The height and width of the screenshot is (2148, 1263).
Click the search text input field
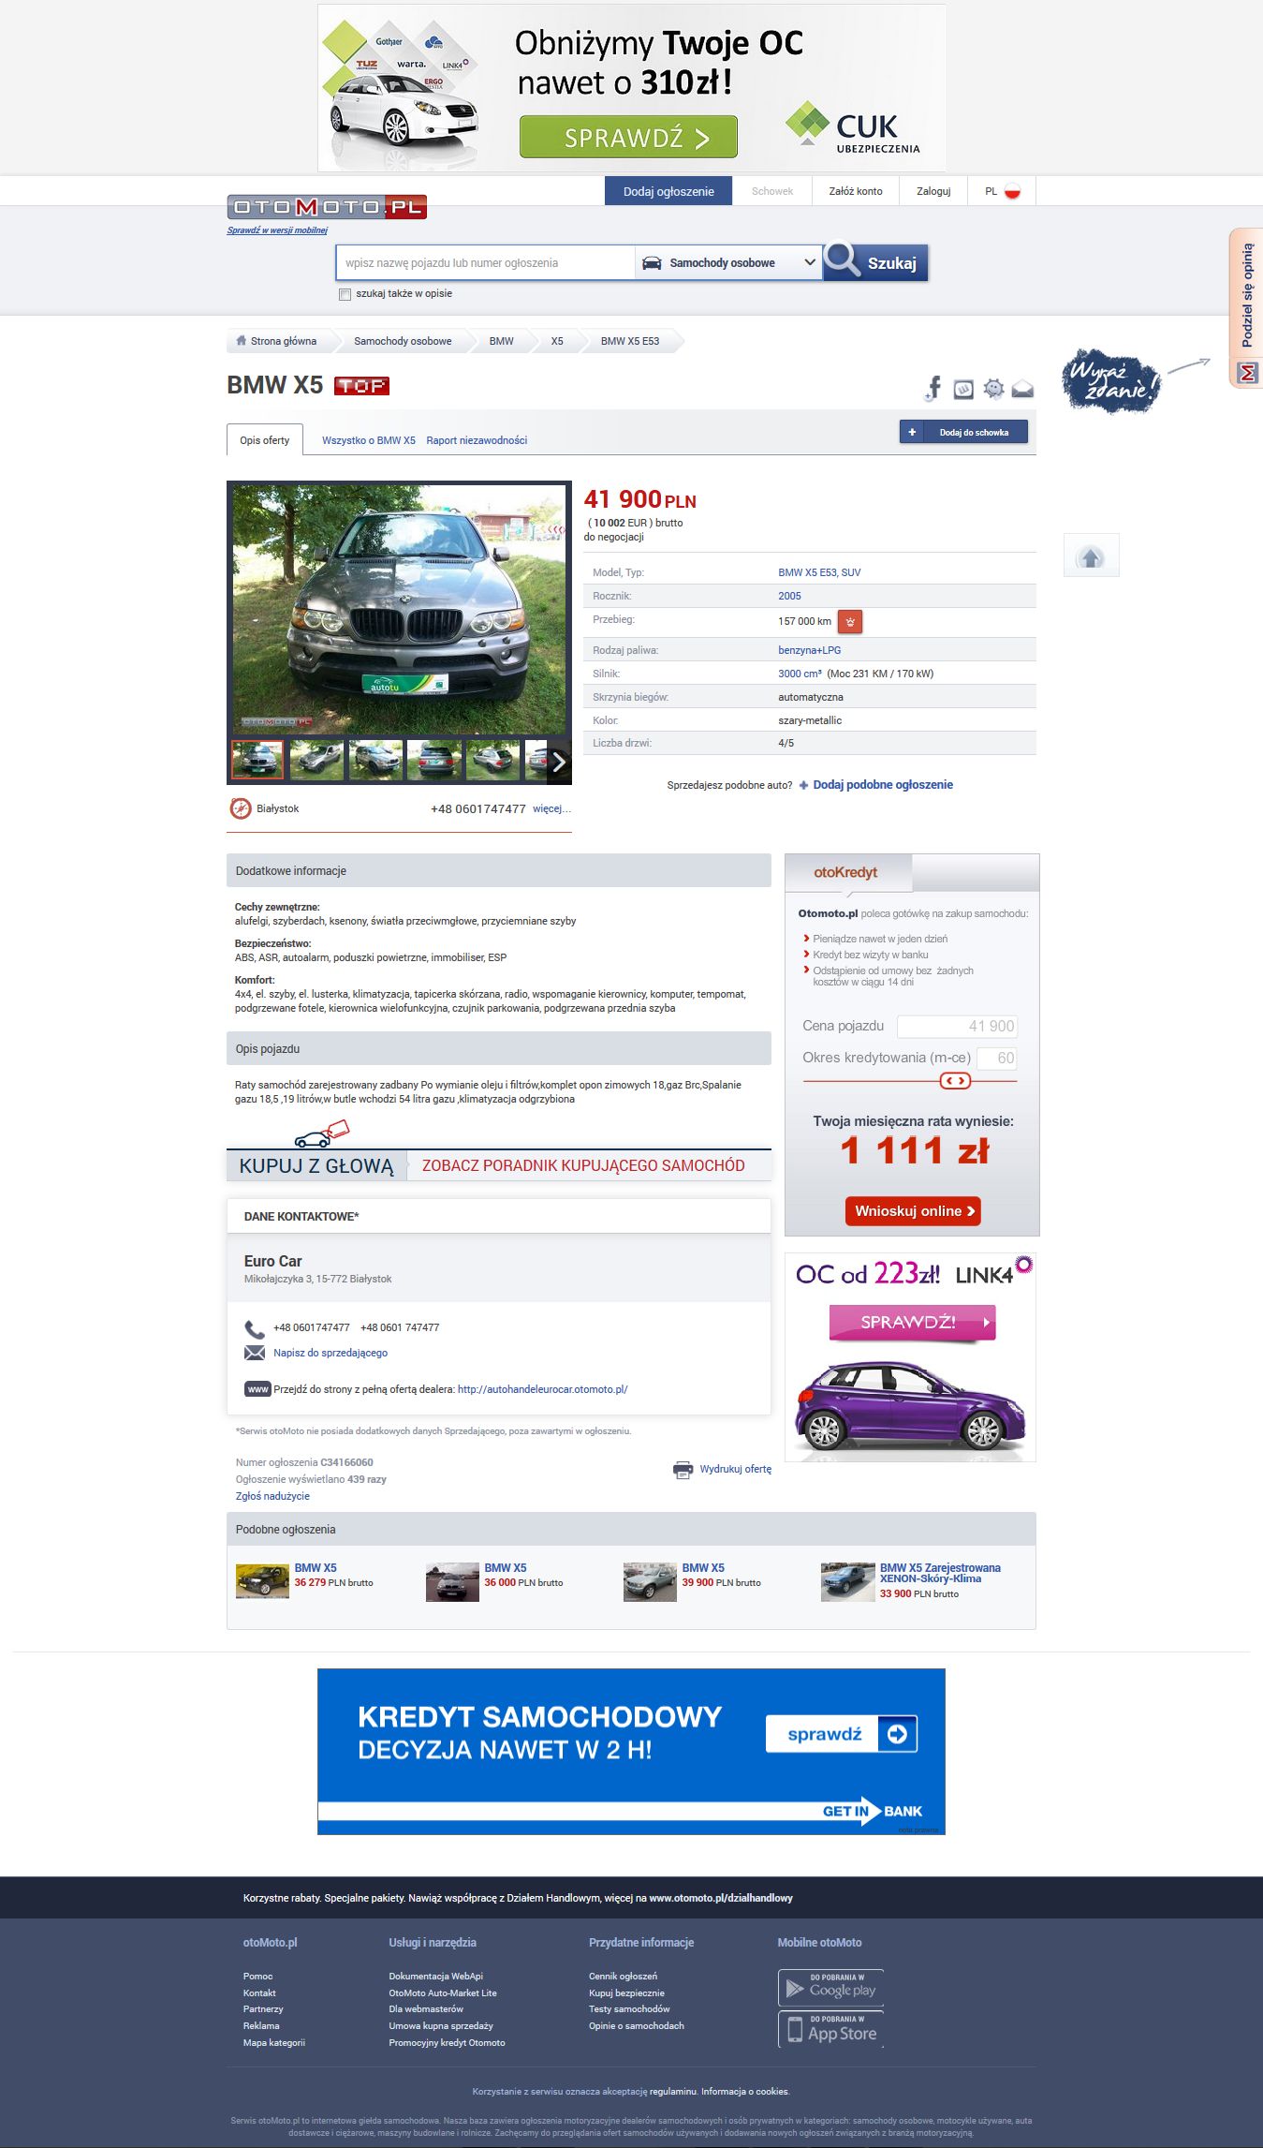pos(485,263)
